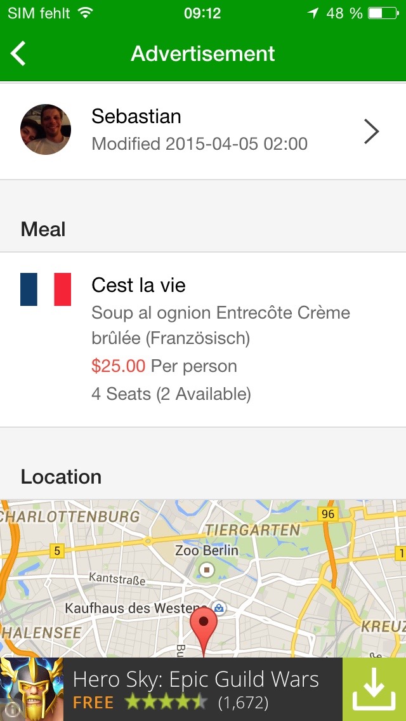Tap the $25.00 per person price
406x721 pixels.
tap(164, 366)
